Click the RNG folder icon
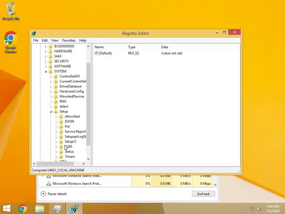The image size is (285, 214). tap(56, 101)
